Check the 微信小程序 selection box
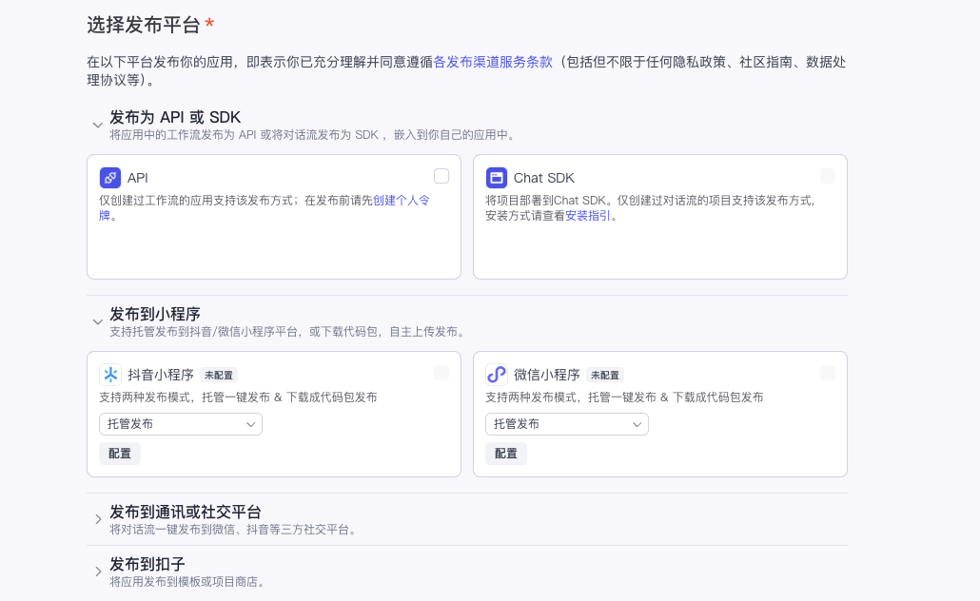 828,373
